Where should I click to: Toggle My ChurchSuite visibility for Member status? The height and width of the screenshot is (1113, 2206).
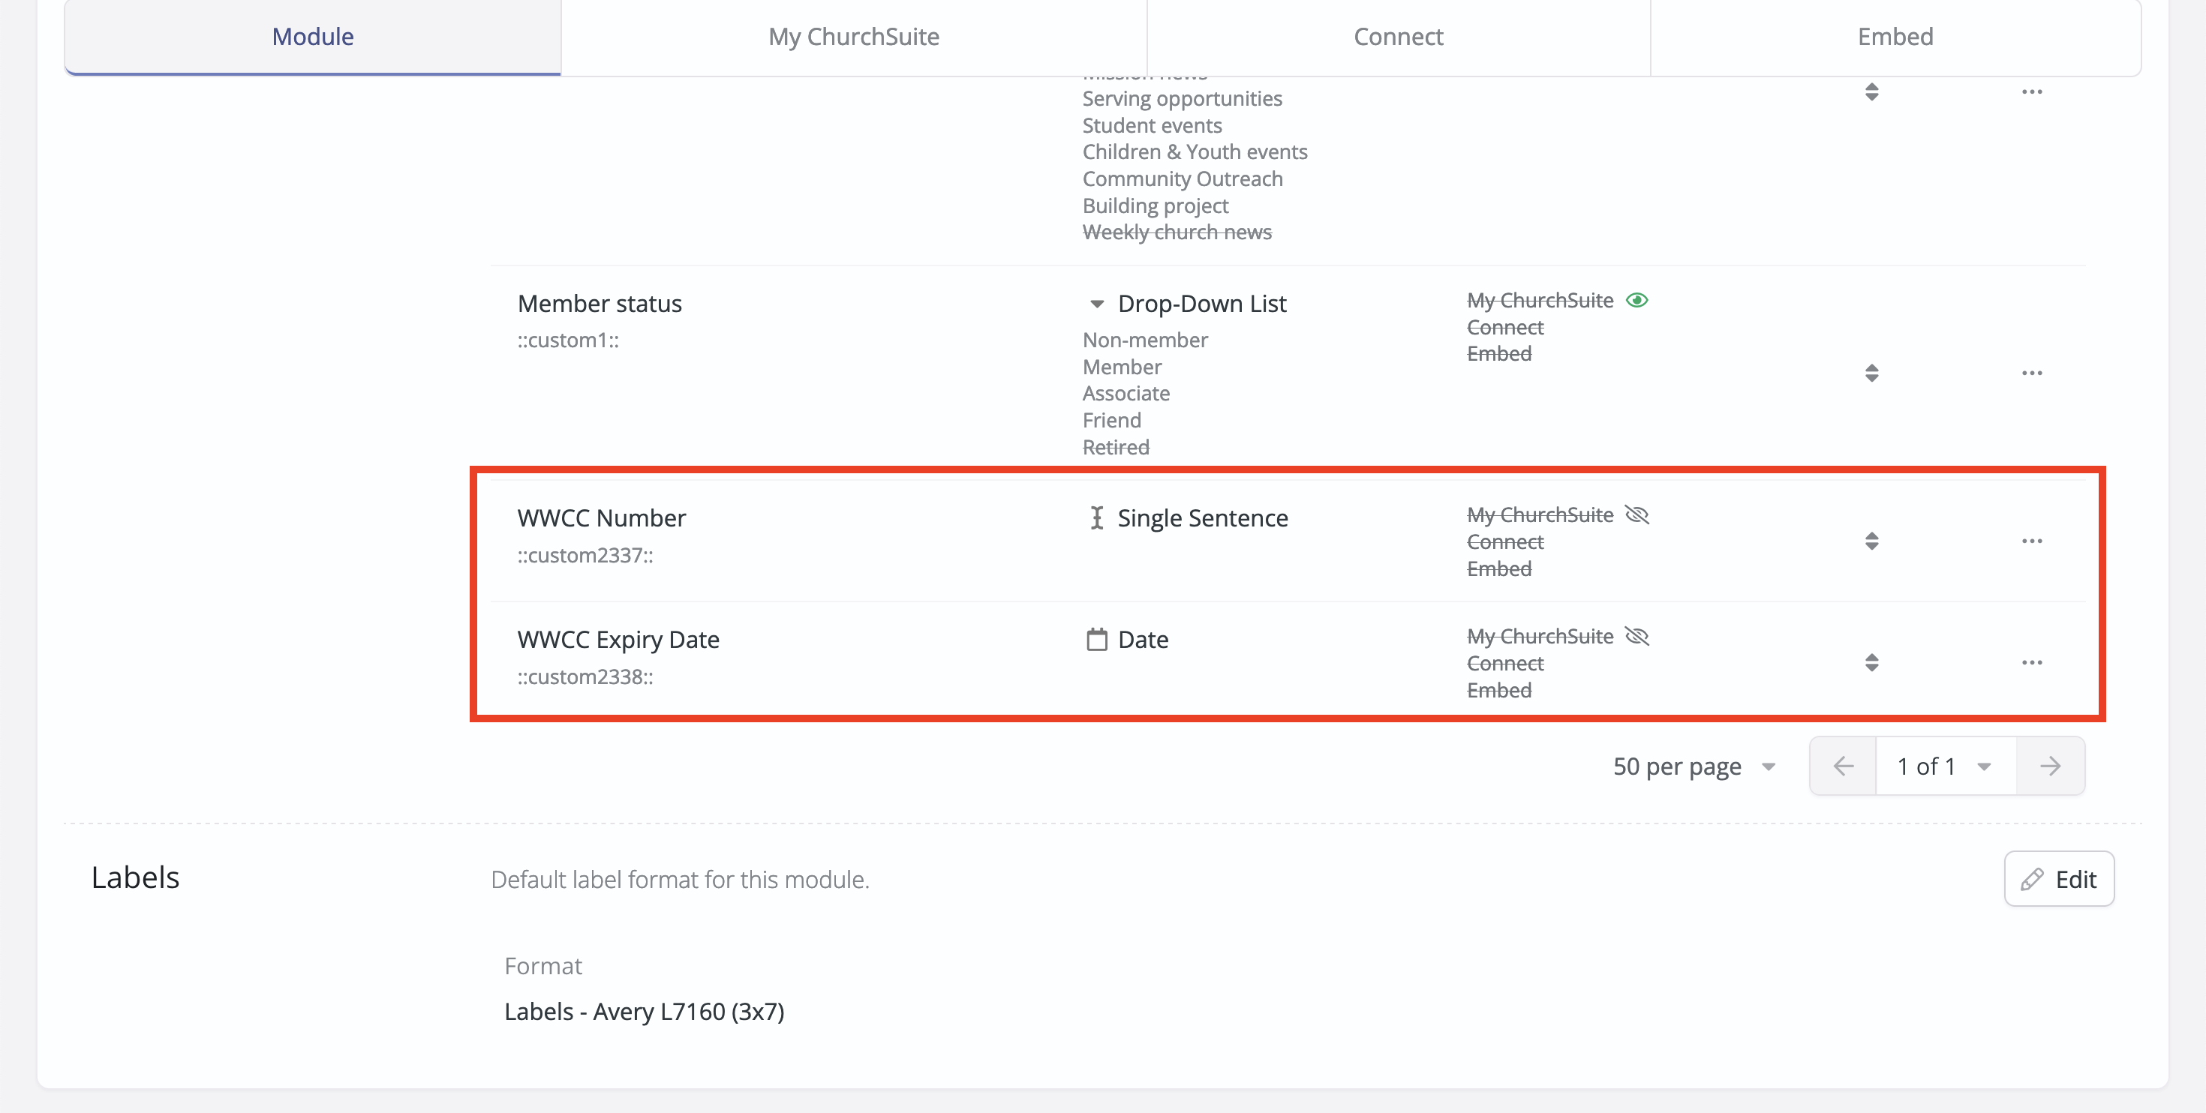[x=1638, y=300]
